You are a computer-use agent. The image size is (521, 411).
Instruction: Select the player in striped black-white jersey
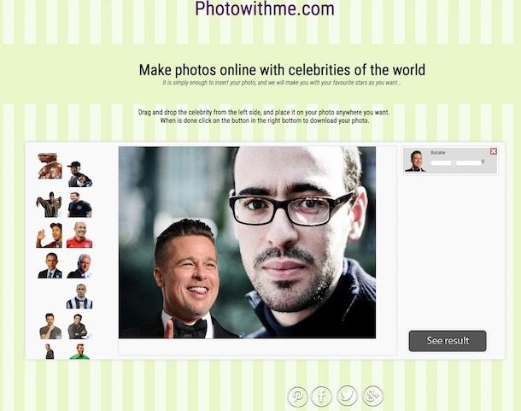(x=79, y=296)
